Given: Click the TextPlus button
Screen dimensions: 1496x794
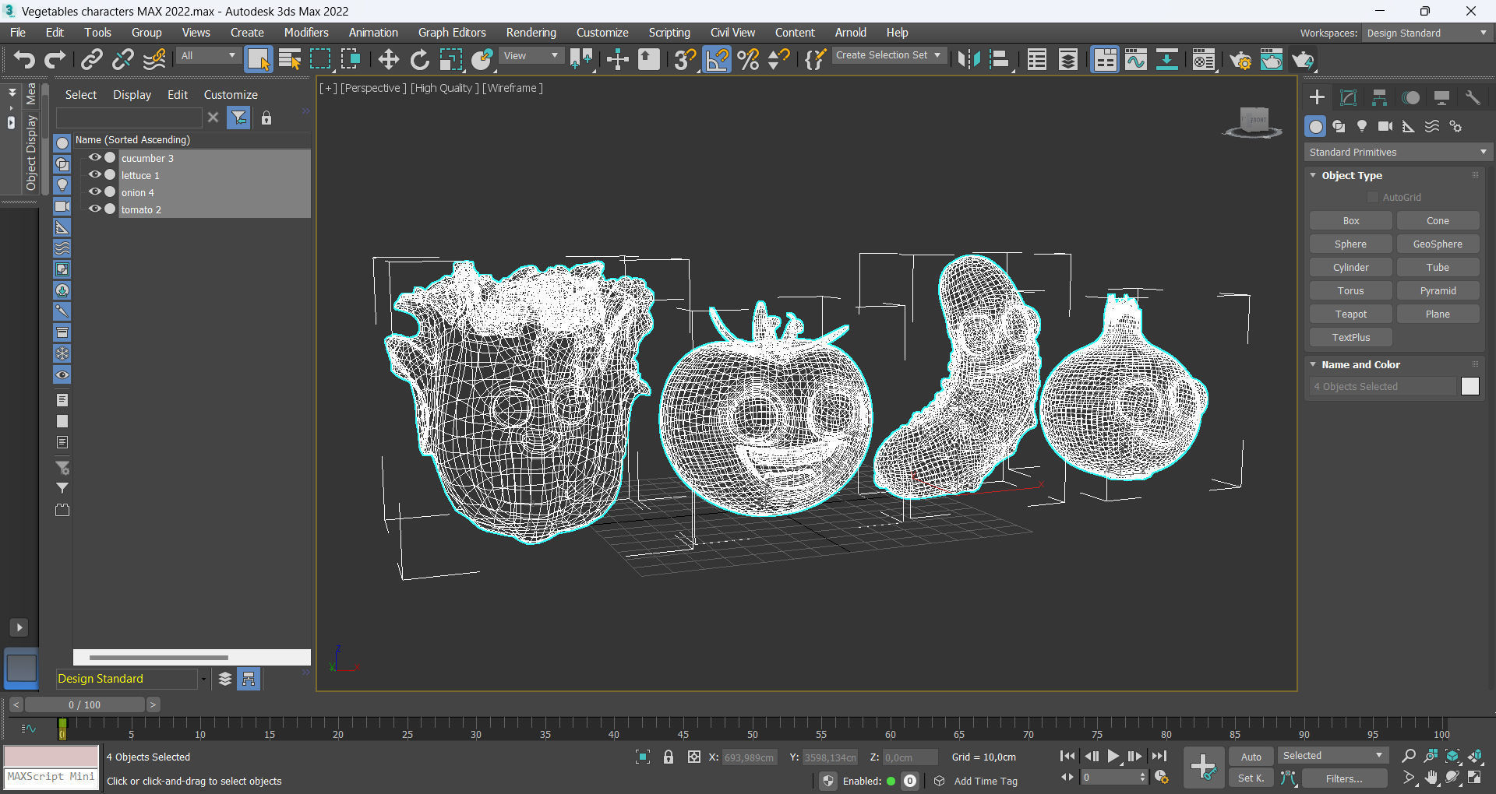Looking at the screenshot, I should [1350, 337].
